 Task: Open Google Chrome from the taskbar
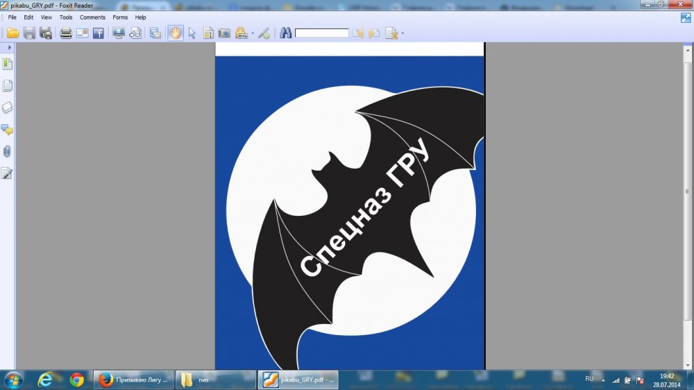pyautogui.click(x=76, y=380)
